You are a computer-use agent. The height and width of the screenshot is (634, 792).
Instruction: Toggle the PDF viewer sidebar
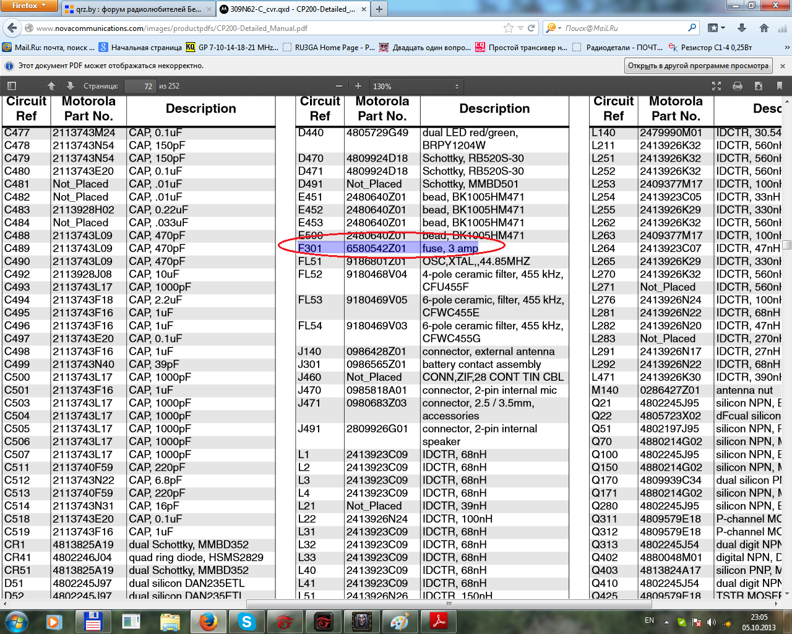11,86
